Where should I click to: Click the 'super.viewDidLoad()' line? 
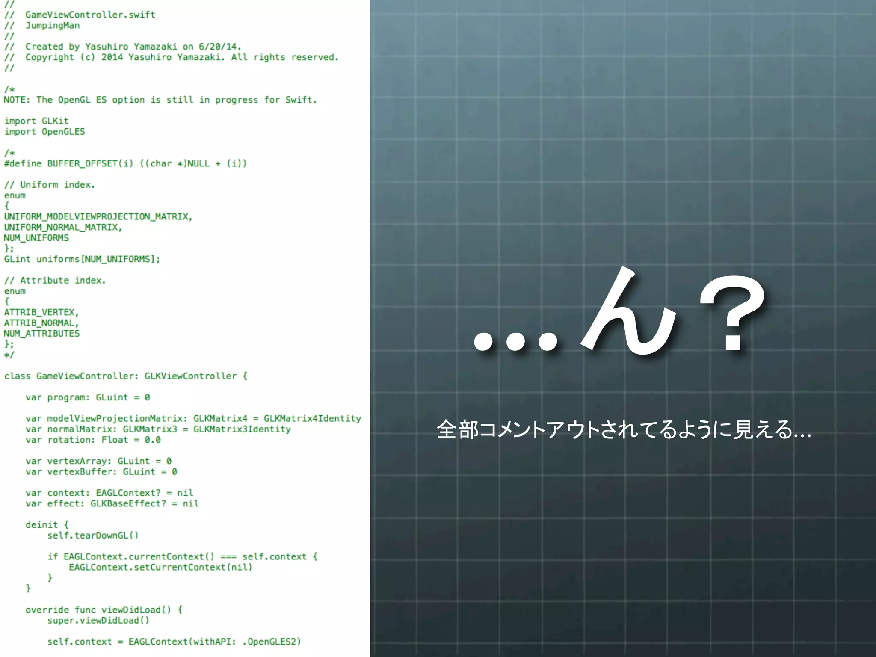(x=98, y=621)
